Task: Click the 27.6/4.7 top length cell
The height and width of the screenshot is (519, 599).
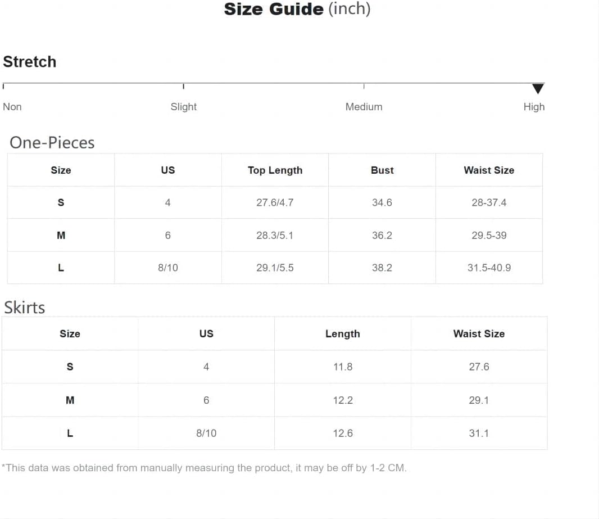Action: (x=275, y=202)
